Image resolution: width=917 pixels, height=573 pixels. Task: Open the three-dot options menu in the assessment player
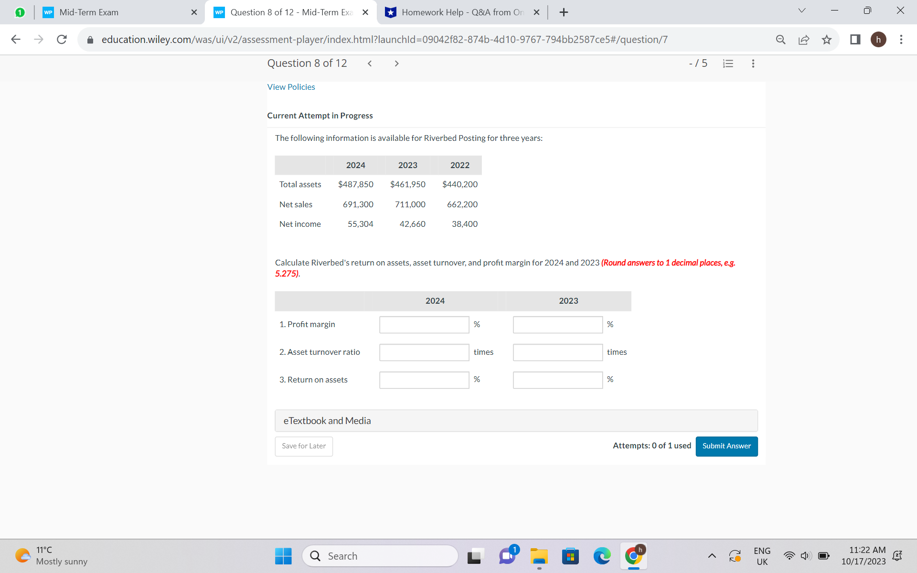pos(753,63)
